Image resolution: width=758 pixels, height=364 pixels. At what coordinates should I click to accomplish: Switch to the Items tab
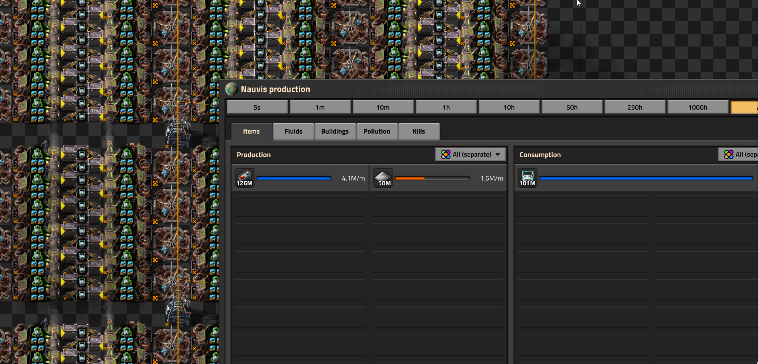pos(251,132)
